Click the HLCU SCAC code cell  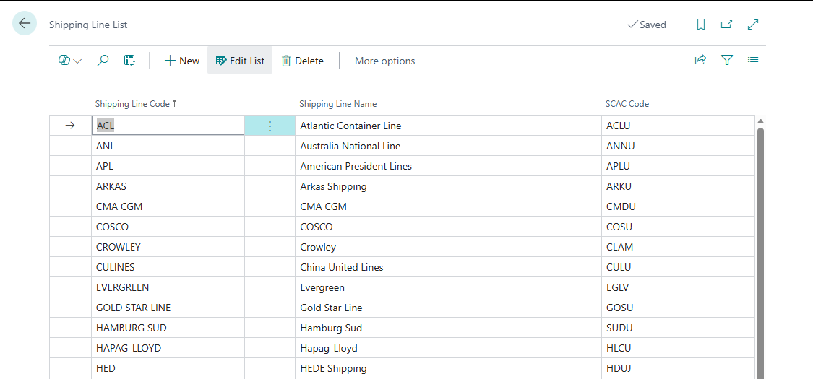tap(678, 348)
